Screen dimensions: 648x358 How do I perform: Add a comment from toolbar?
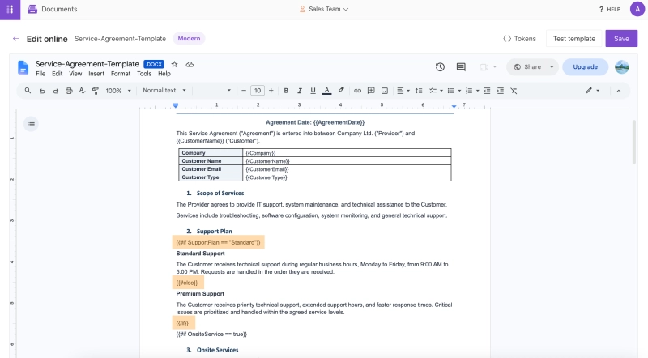(x=371, y=91)
